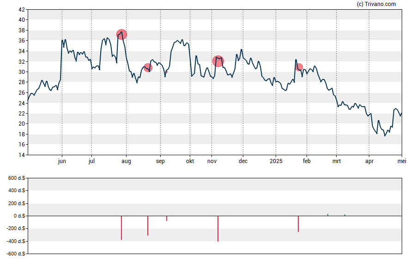Click the 'dec' x-axis label

243,161
